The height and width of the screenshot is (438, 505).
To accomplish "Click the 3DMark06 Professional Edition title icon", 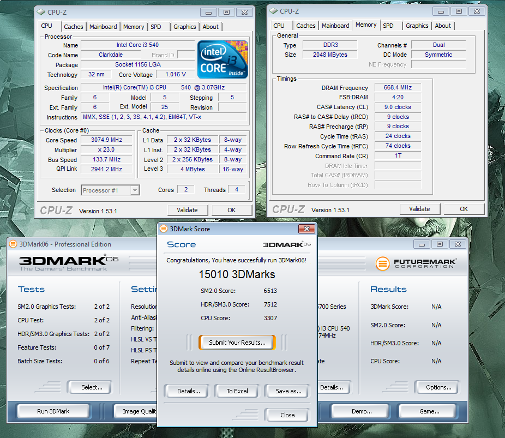I will click(x=13, y=244).
